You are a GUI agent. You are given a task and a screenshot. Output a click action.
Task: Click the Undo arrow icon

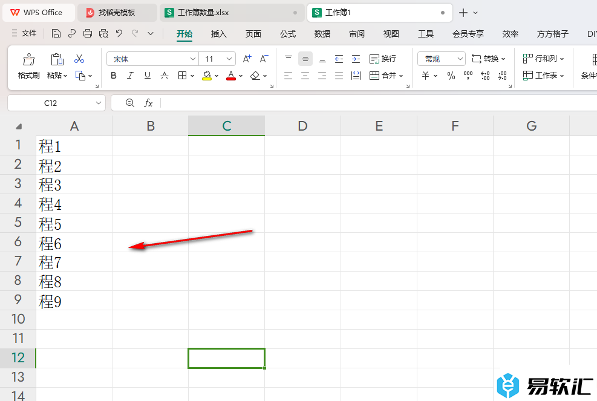click(x=119, y=33)
